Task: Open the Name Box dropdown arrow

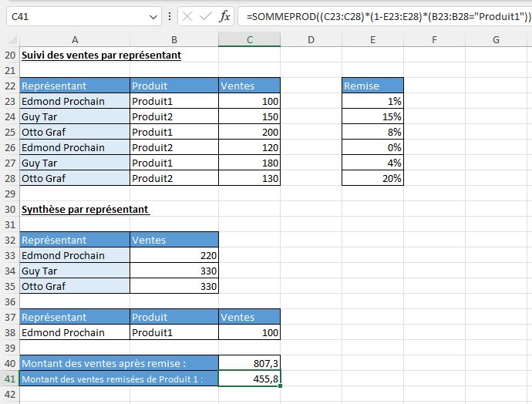Action: pos(152,15)
